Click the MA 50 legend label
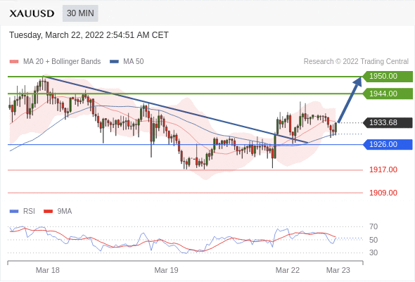The height and width of the screenshot is (282, 415). 134,61
